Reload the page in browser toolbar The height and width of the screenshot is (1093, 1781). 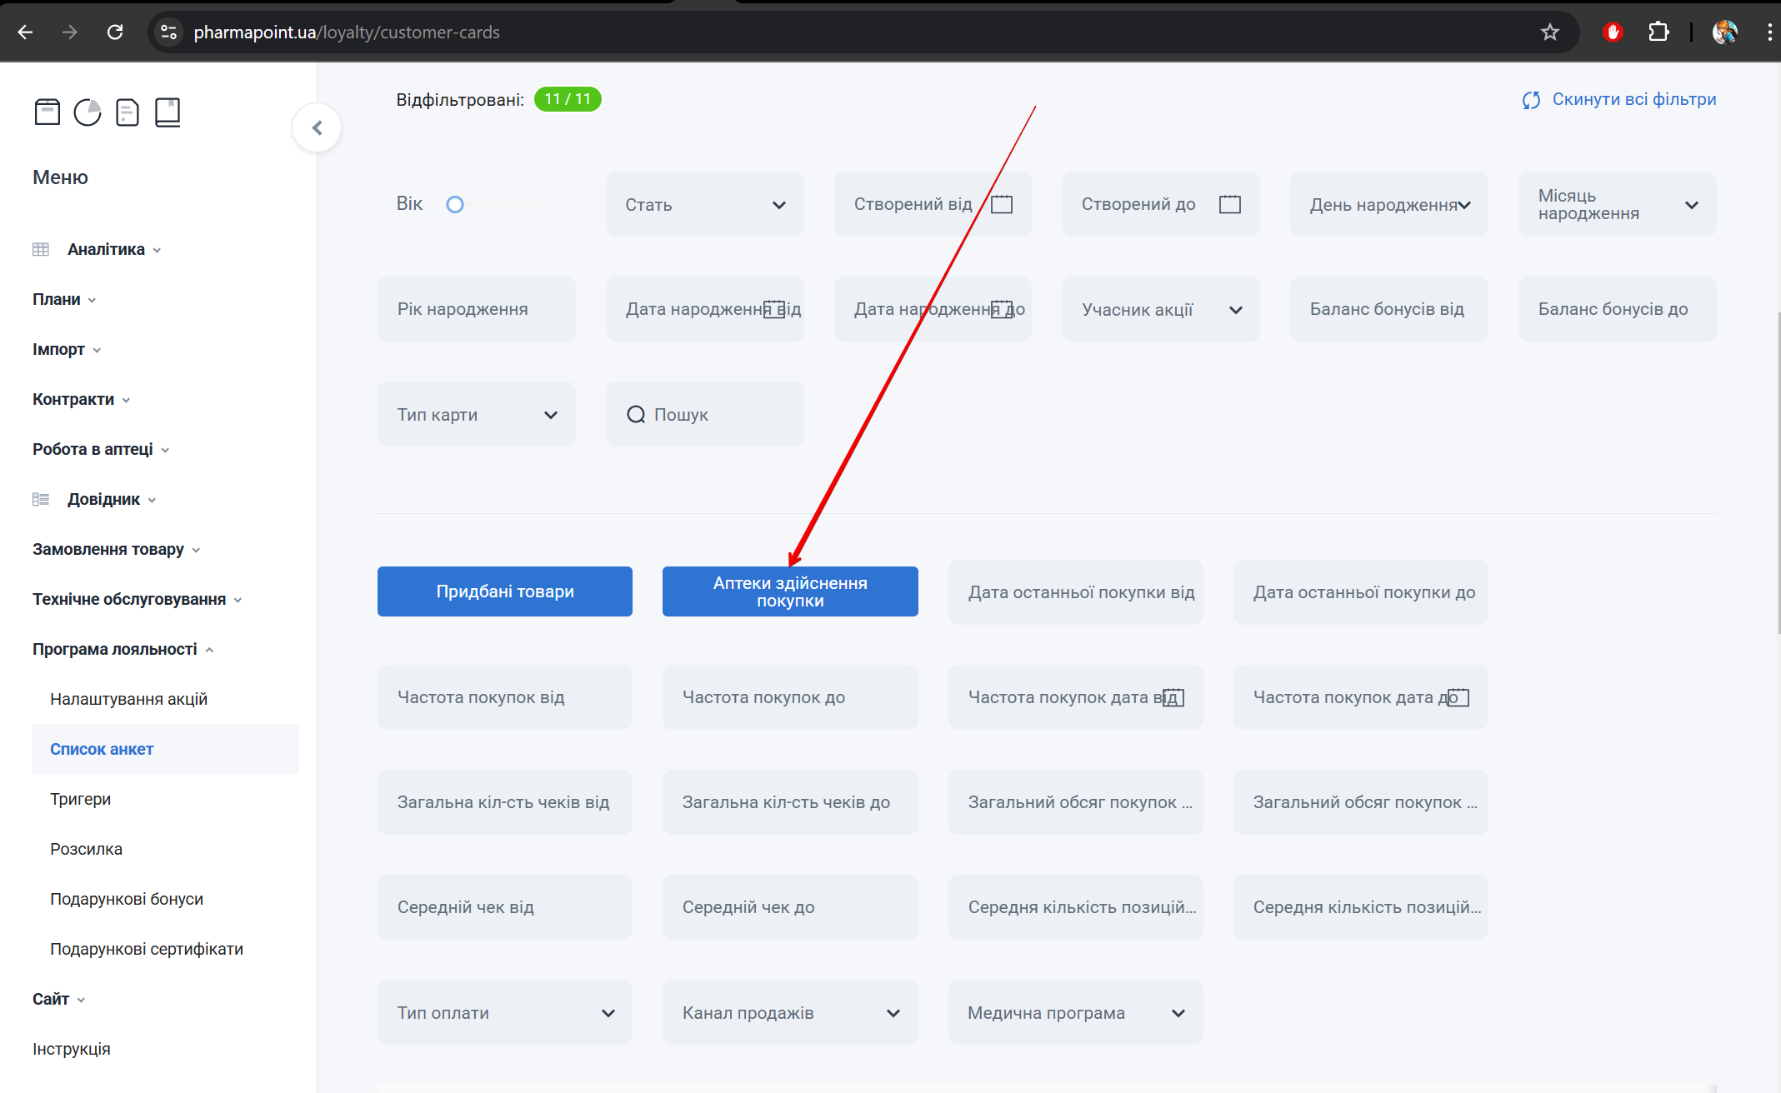115,32
